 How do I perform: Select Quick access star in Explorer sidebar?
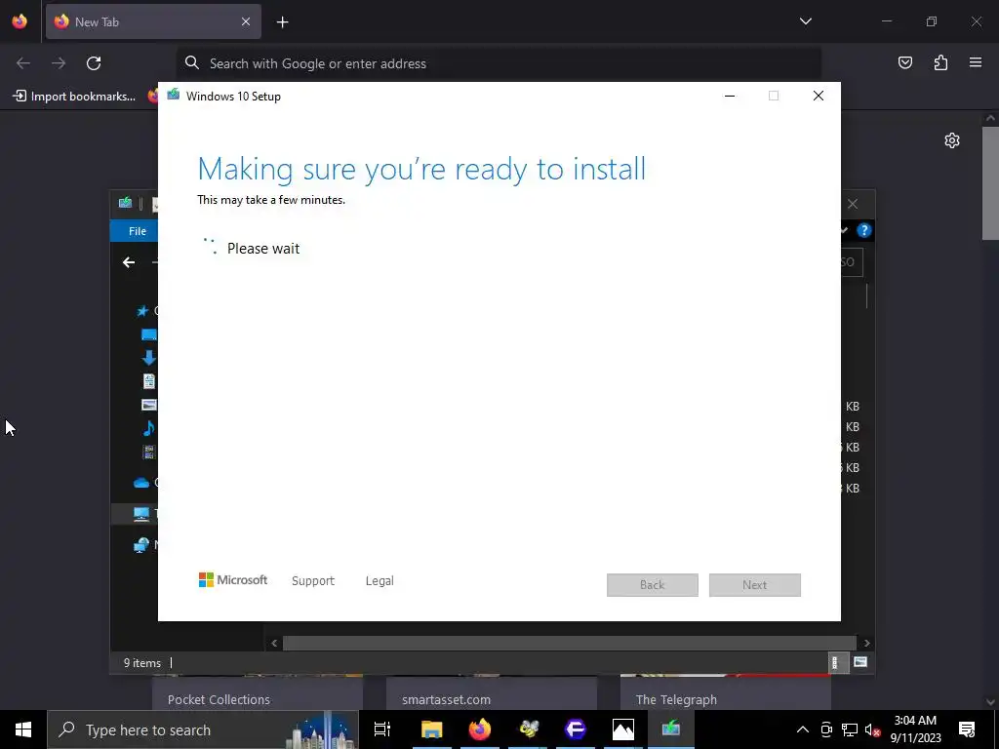142,311
